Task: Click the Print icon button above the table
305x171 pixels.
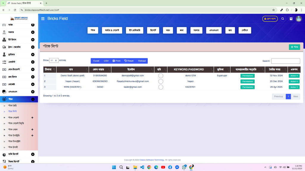Action: coord(116,61)
